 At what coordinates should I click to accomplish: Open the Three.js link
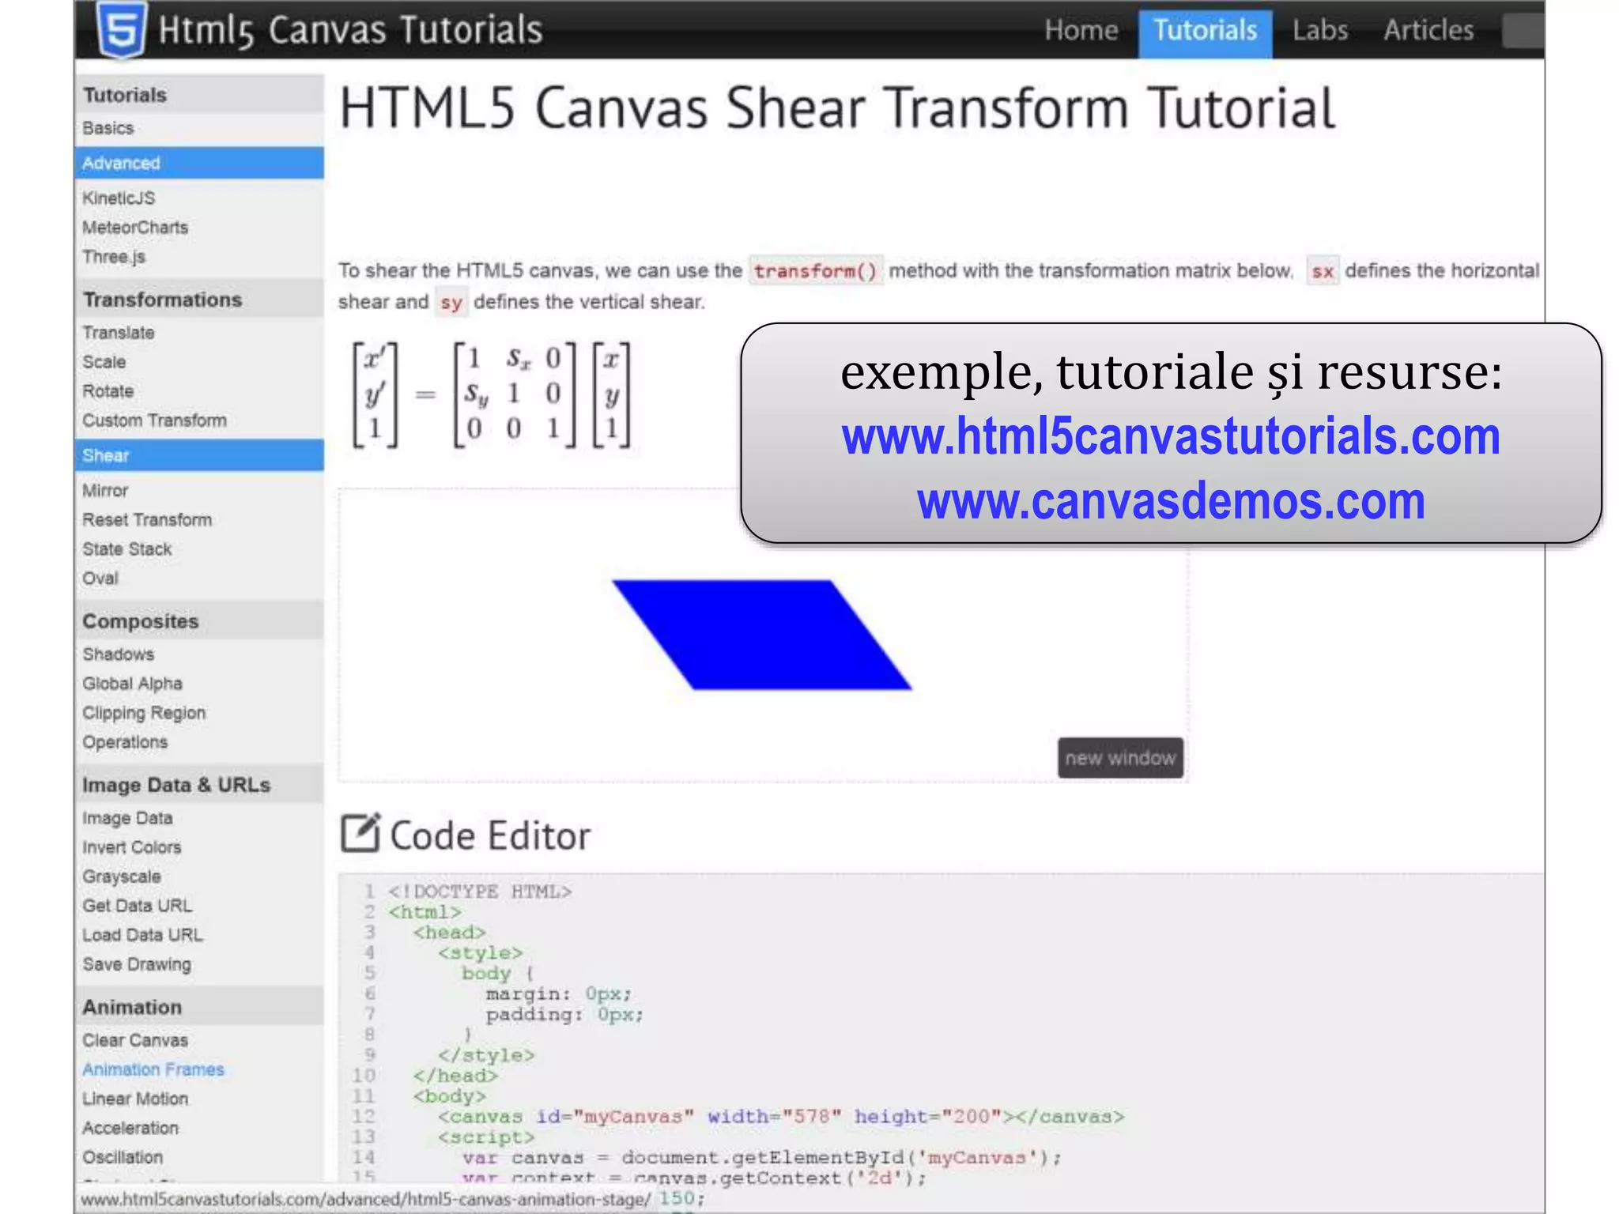coord(114,257)
